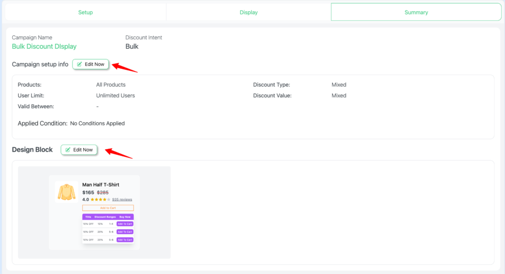Click the orange outlined Add to Cart button
This screenshot has height=274, width=505.
click(x=108, y=208)
